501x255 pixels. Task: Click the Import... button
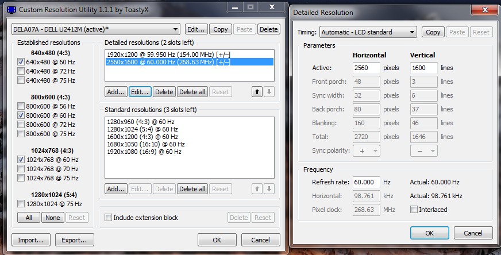(30, 240)
